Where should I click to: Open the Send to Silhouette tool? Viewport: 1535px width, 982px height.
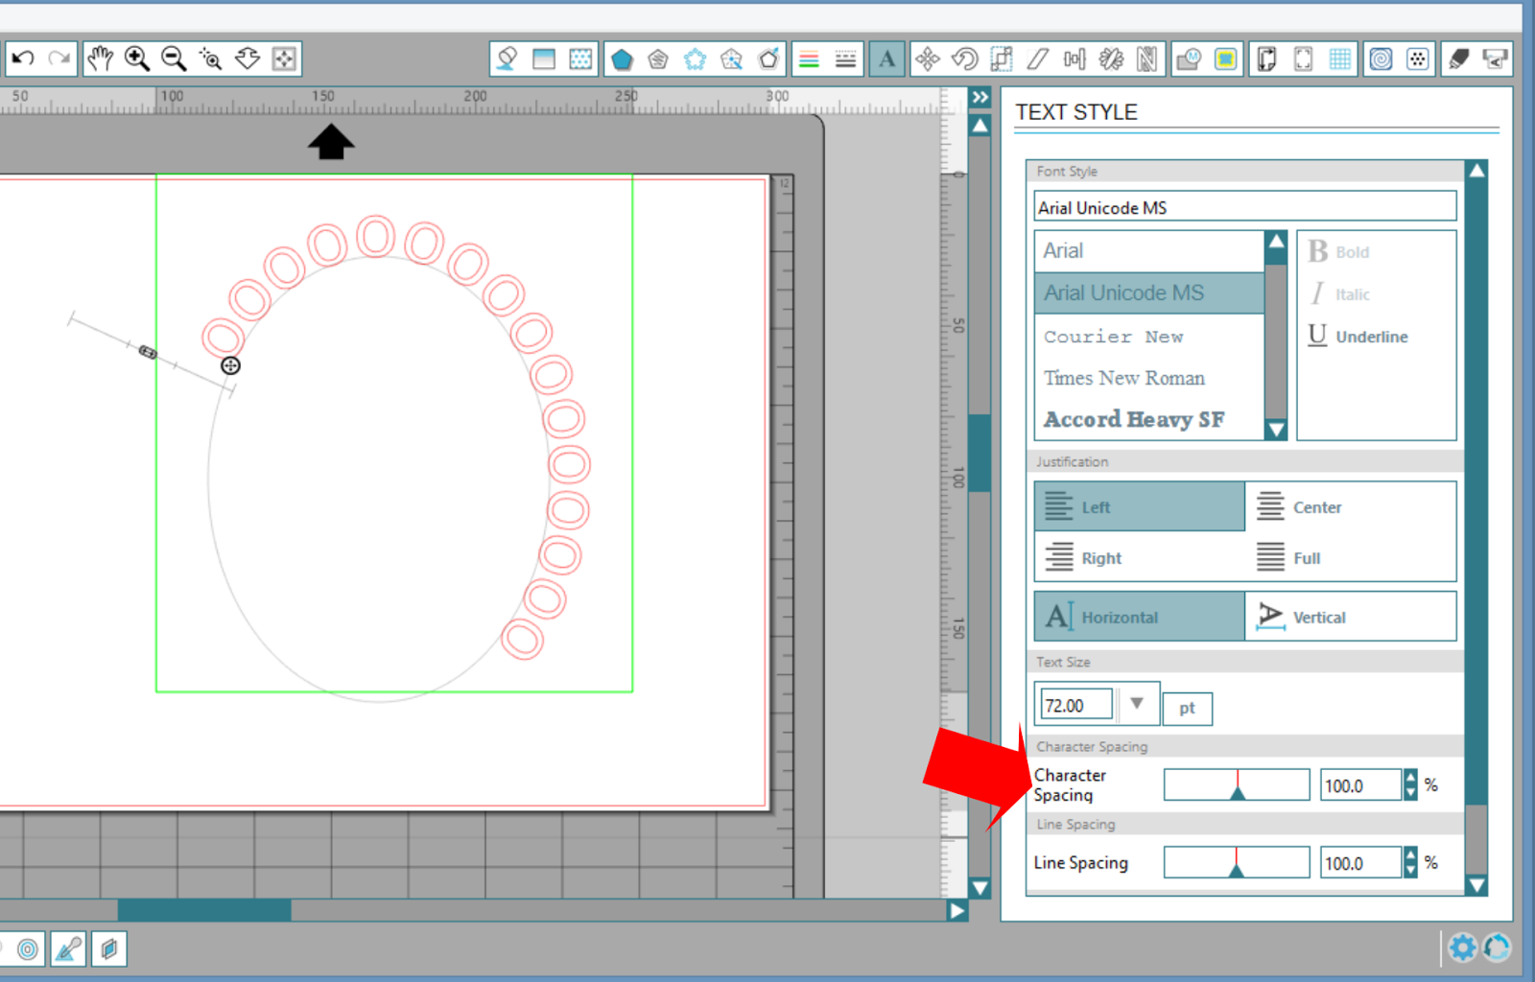pyautogui.click(x=1493, y=58)
